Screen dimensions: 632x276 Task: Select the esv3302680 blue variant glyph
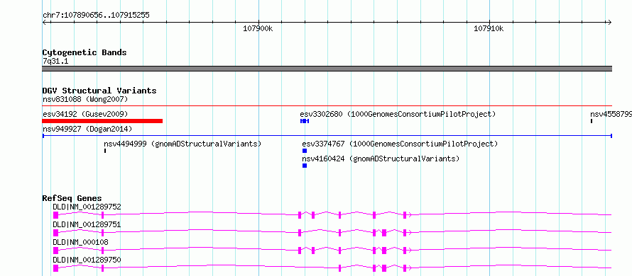click(305, 121)
